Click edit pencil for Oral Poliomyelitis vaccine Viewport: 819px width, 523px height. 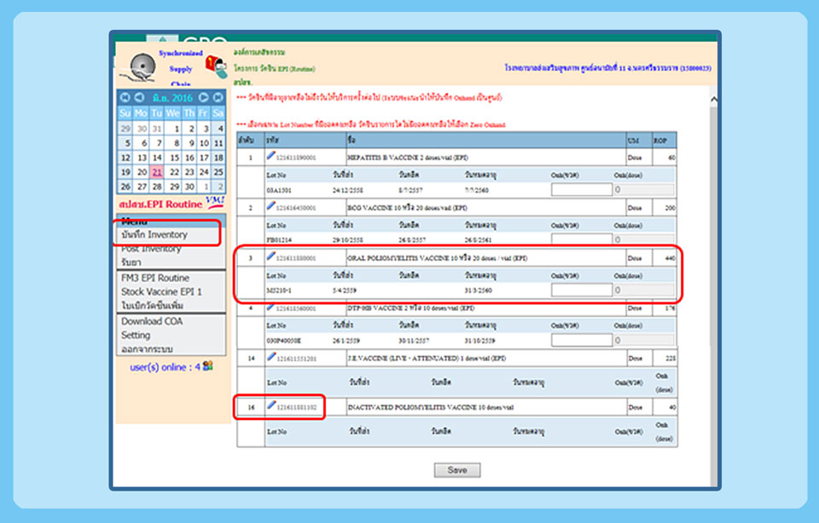[270, 256]
